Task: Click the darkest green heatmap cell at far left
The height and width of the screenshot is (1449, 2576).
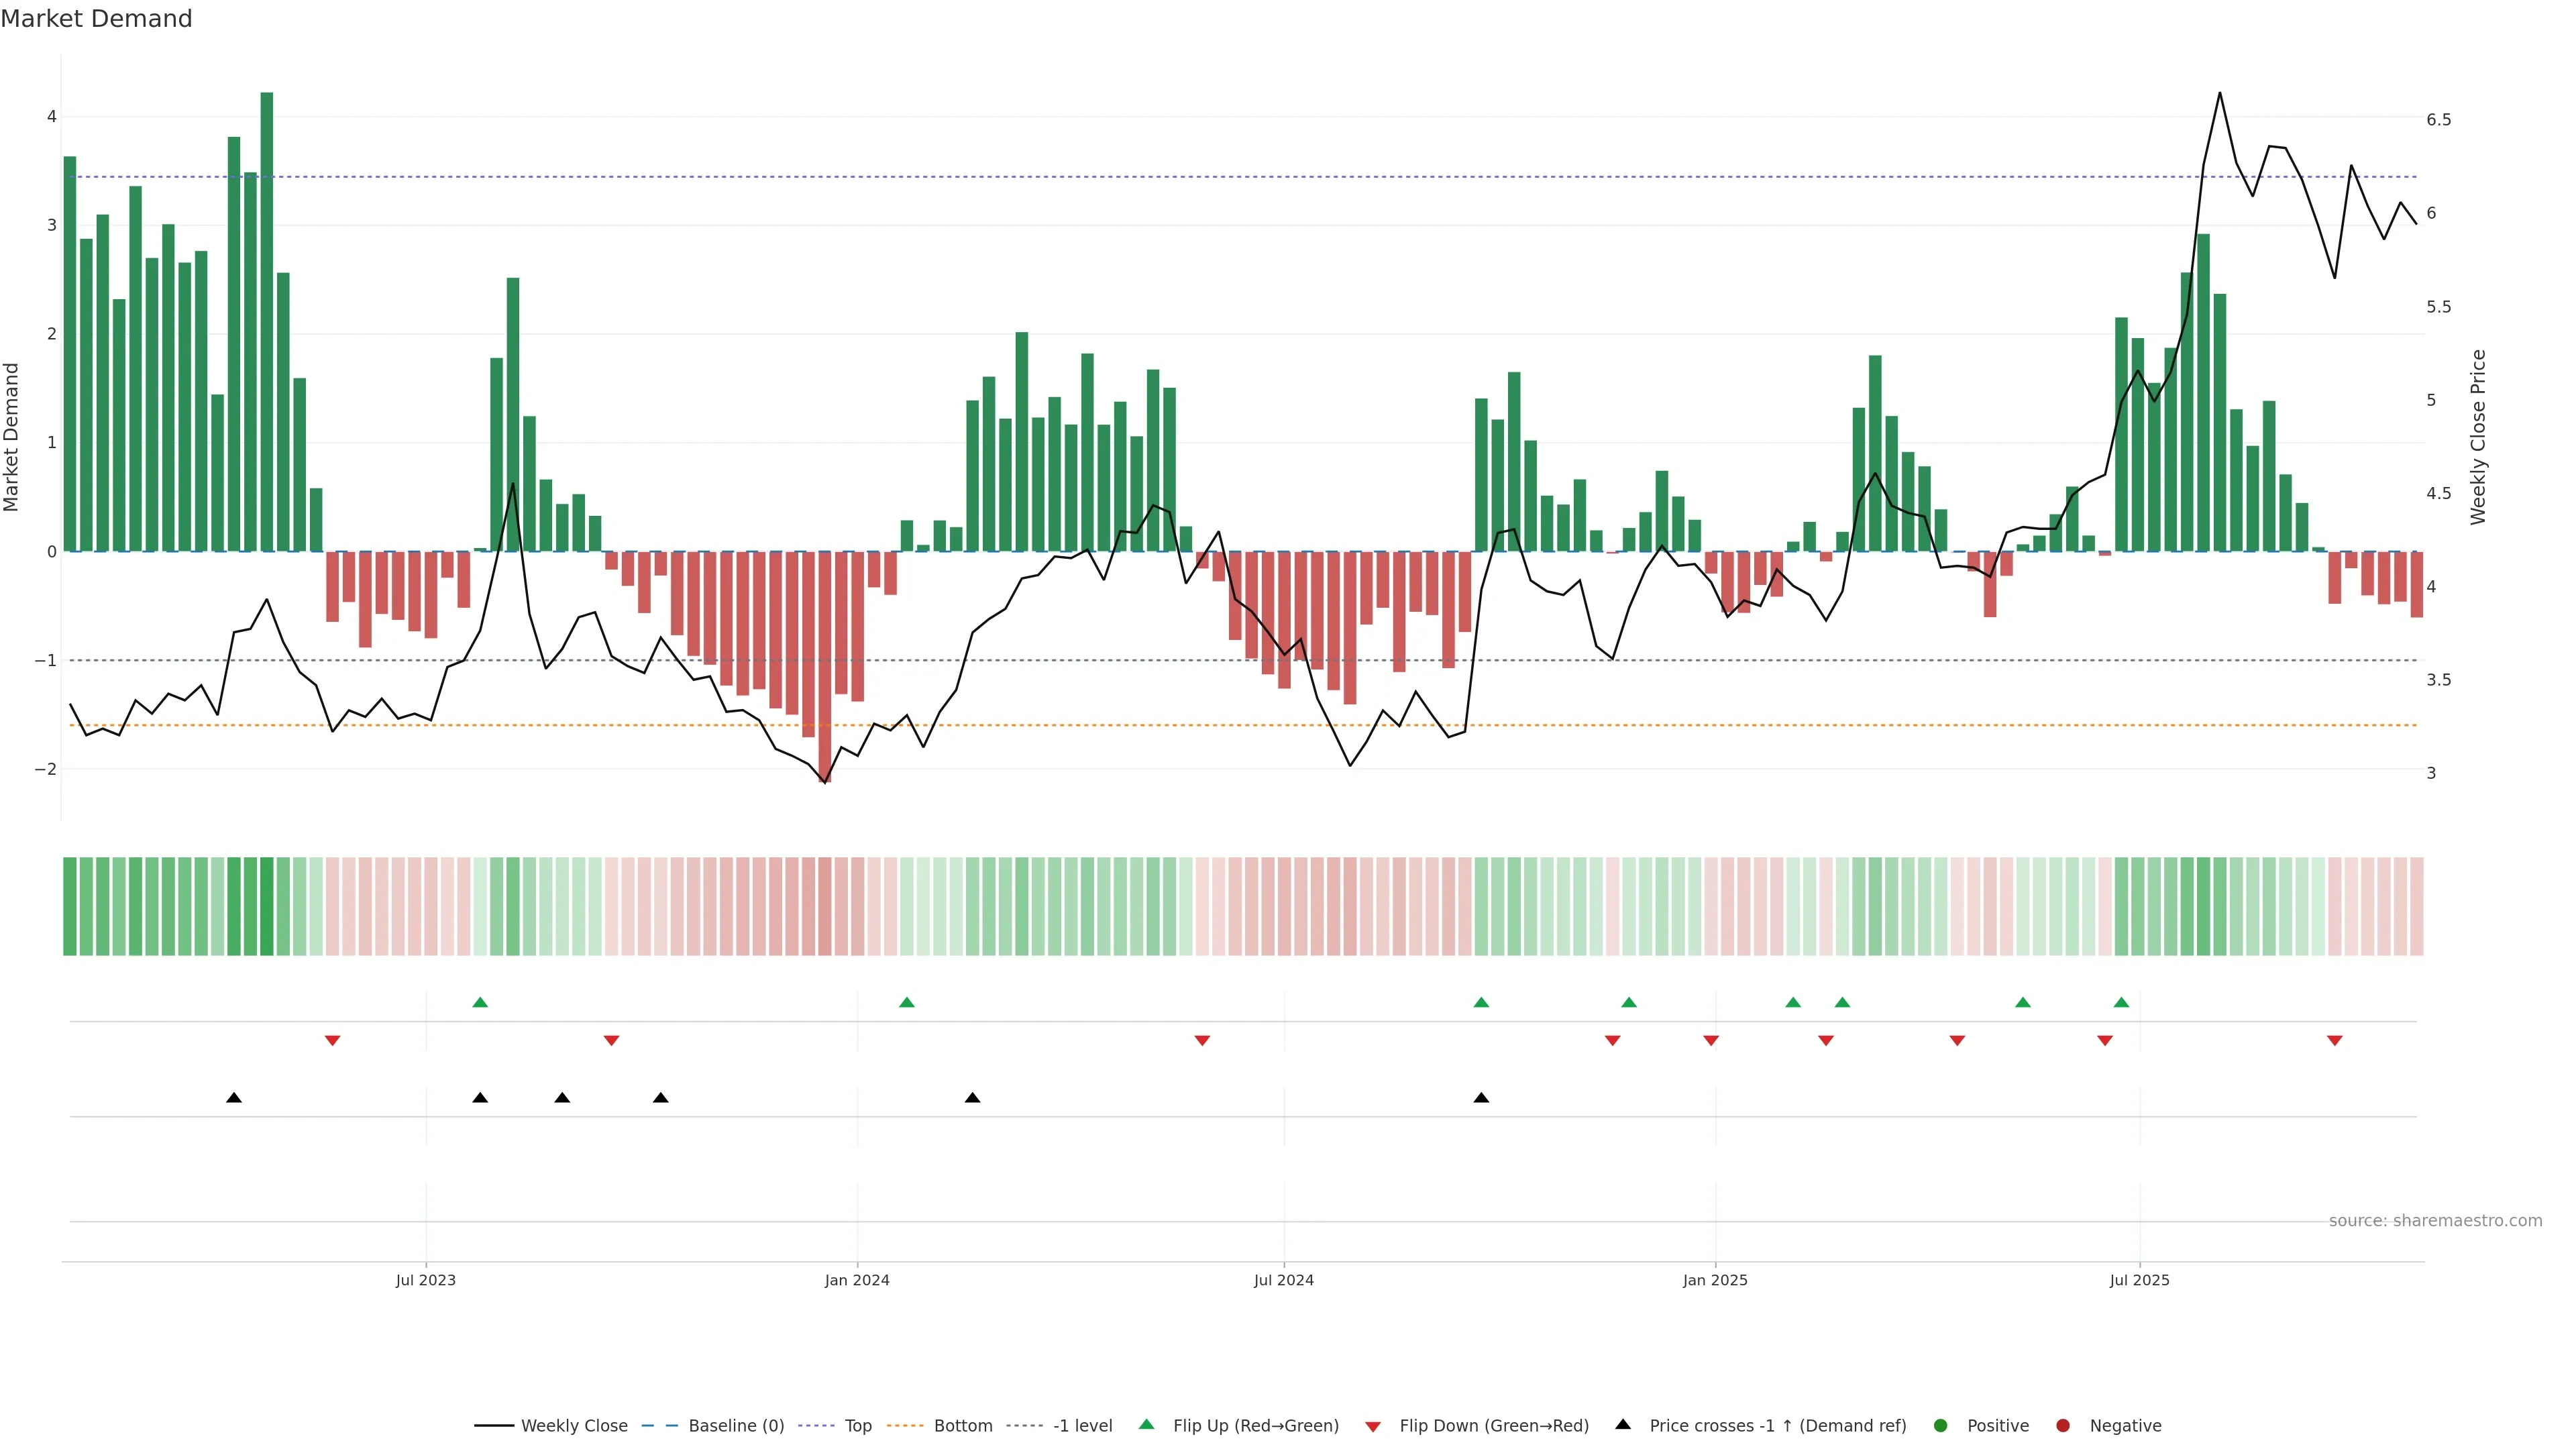Action: [267, 906]
